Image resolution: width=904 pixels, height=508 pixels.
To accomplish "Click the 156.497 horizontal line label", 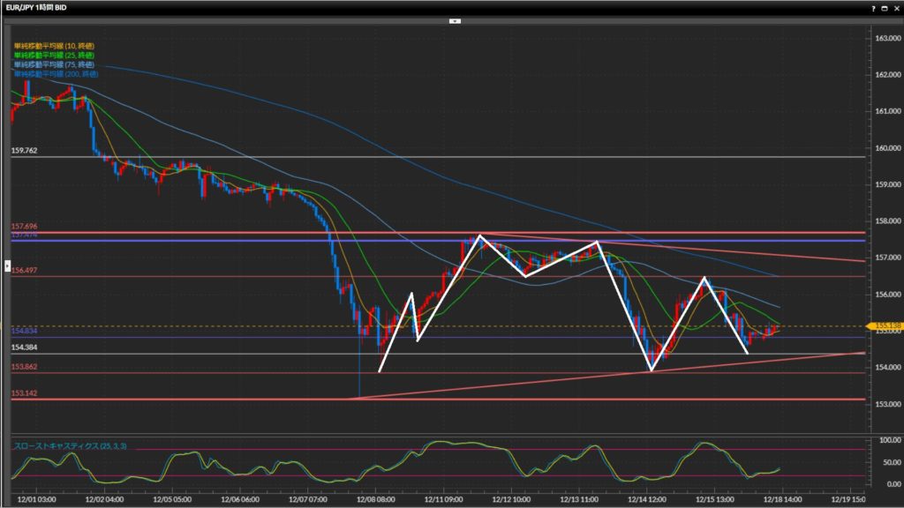I will 24,271.
